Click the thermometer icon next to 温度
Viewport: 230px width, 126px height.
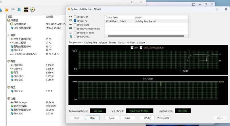(x=8, y=35)
